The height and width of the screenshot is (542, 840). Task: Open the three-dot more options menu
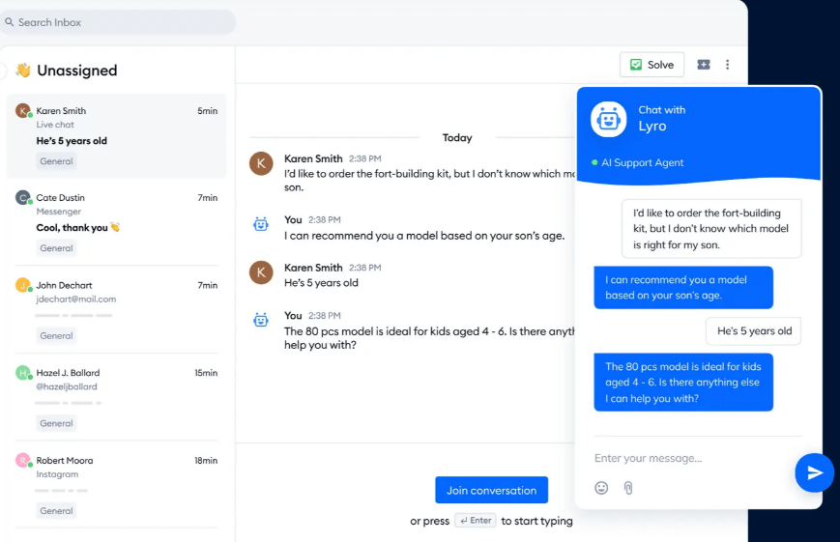[x=728, y=65]
